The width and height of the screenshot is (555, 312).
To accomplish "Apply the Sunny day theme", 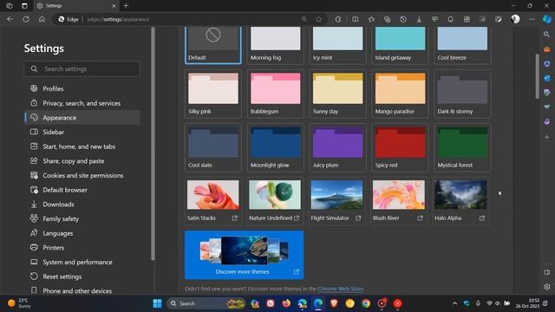I will 337,94.
